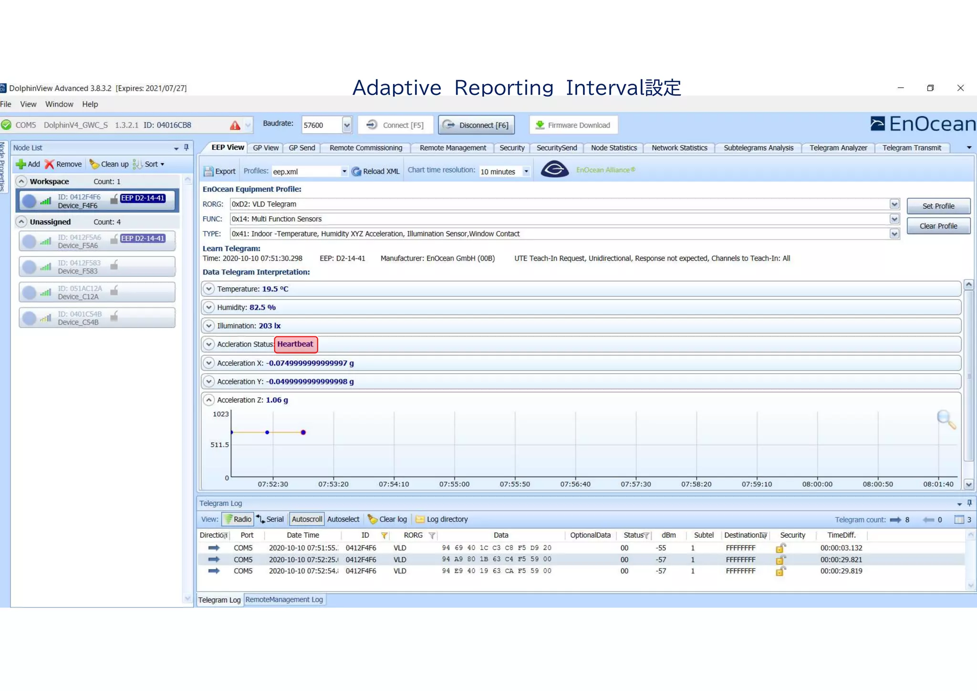Click the Log directory folder icon
The height and width of the screenshot is (691, 977).
(420, 519)
